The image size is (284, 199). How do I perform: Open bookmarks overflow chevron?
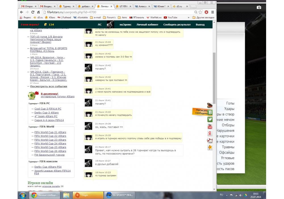pos(189,18)
